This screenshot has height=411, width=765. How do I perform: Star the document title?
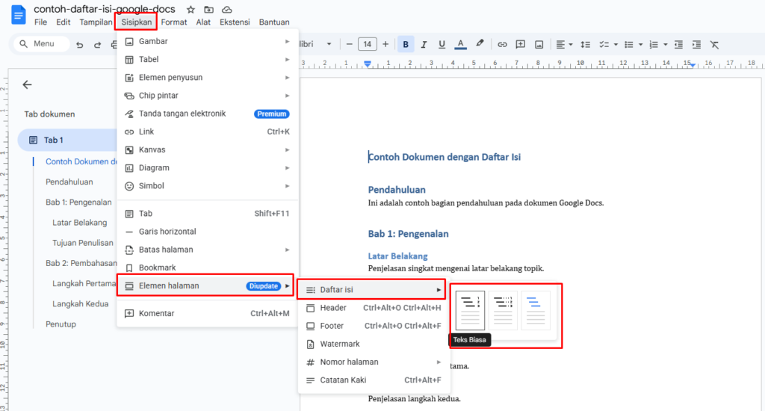[x=191, y=10]
